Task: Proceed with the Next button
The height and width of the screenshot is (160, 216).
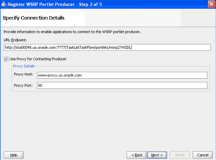Action: click(157, 155)
